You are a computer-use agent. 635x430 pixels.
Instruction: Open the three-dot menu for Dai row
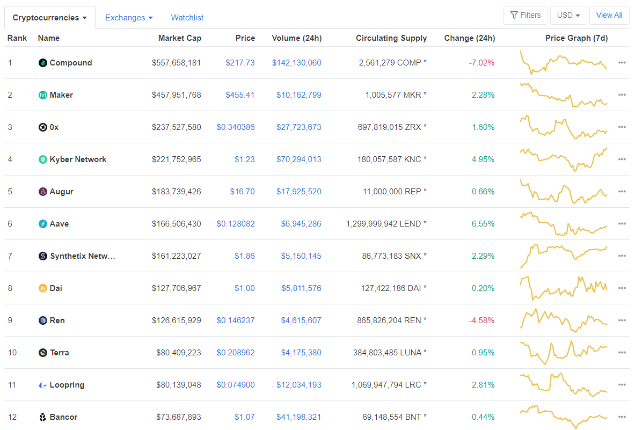[622, 288]
